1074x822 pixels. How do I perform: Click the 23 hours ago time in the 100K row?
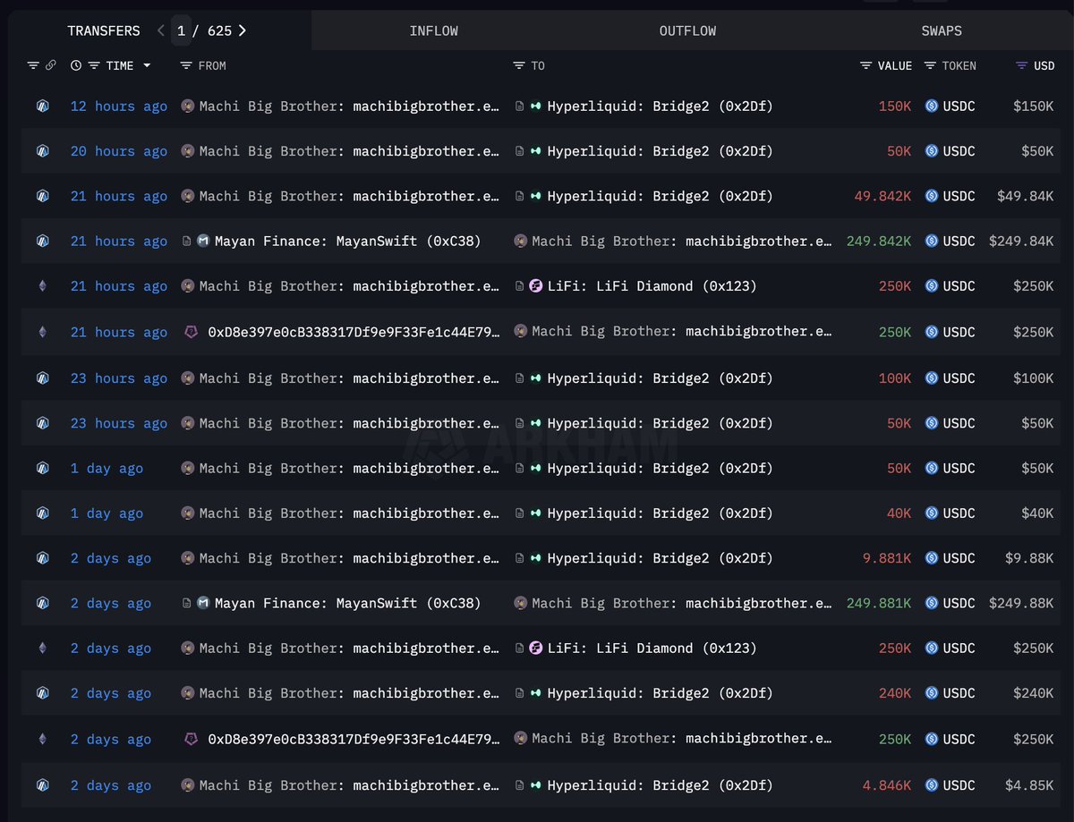pyautogui.click(x=119, y=378)
